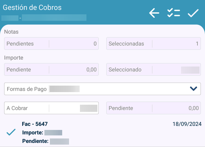205x147 pixels.
Task: Click the invoice Importe line
Action: pyautogui.click(x=42, y=133)
